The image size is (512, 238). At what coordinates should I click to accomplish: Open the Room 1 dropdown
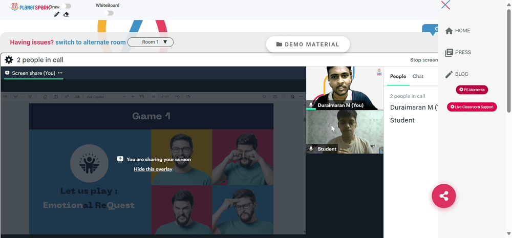(151, 42)
